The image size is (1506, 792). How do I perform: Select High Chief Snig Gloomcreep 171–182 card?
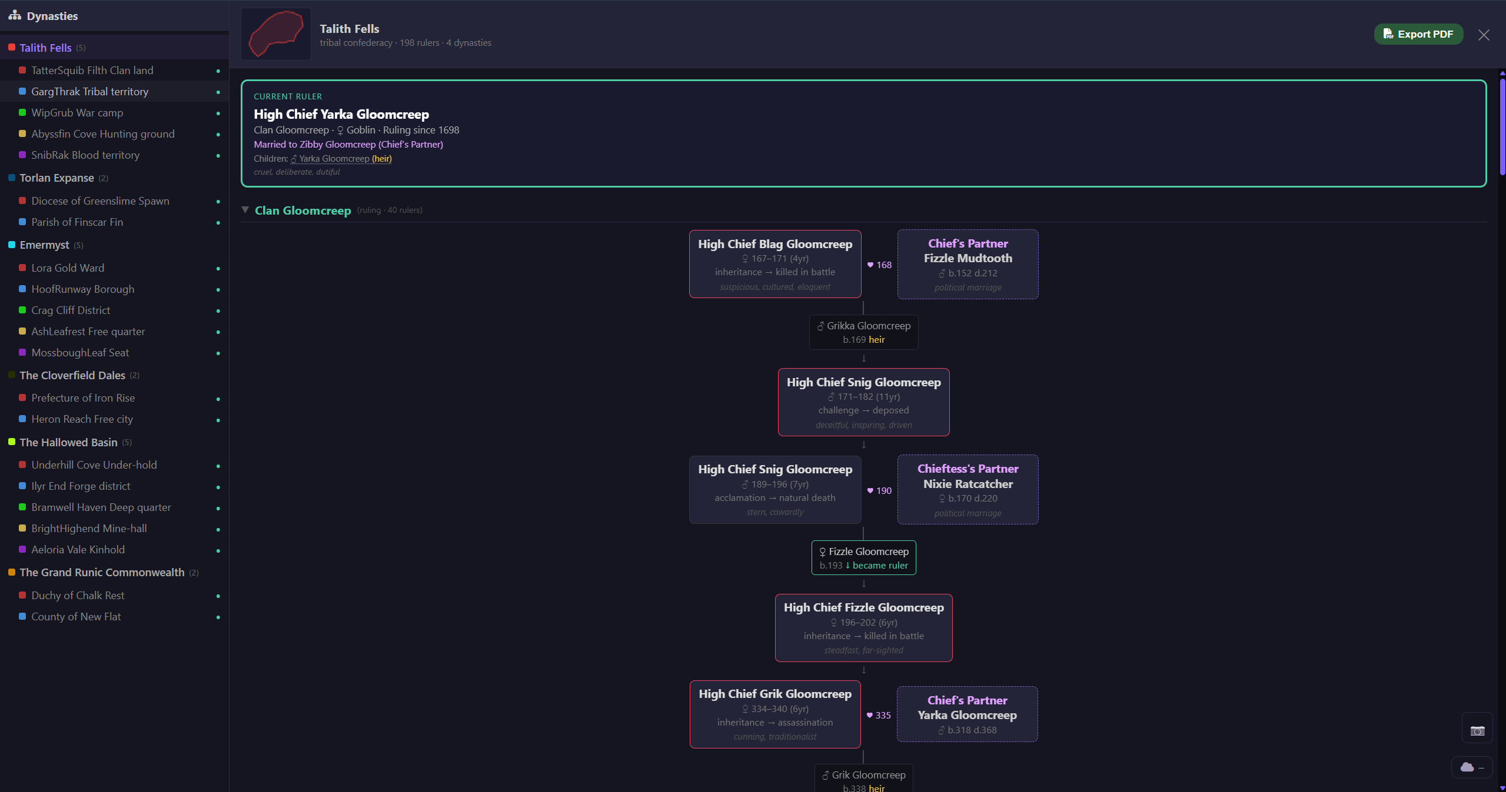pos(863,402)
